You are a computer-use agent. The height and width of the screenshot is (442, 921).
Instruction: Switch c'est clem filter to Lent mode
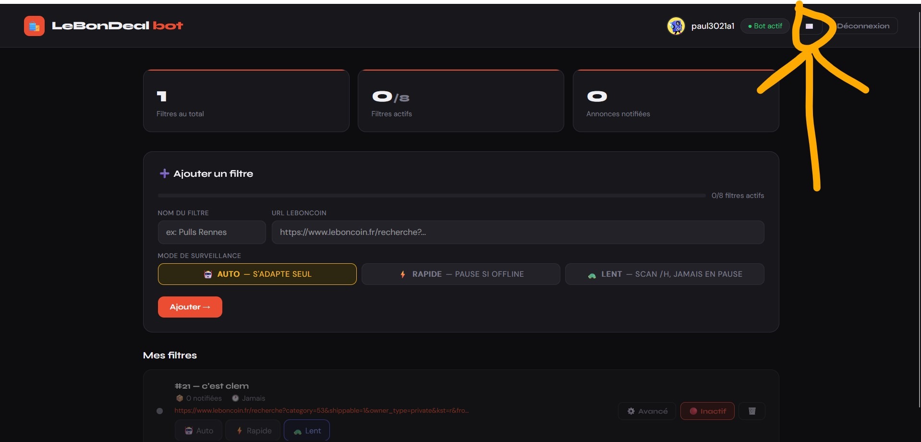[x=307, y=430]
